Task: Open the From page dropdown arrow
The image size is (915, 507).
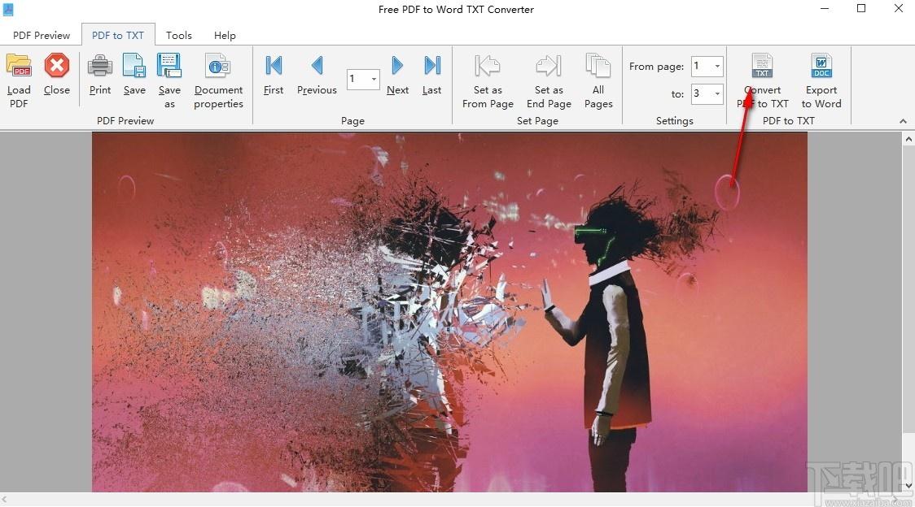Action: [x=717, y=66]
